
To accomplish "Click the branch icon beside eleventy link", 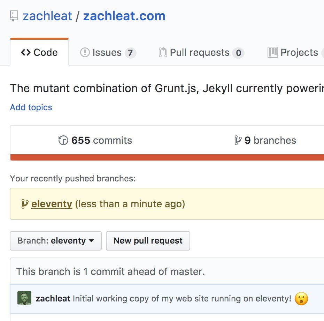I will tap(25, 204).
